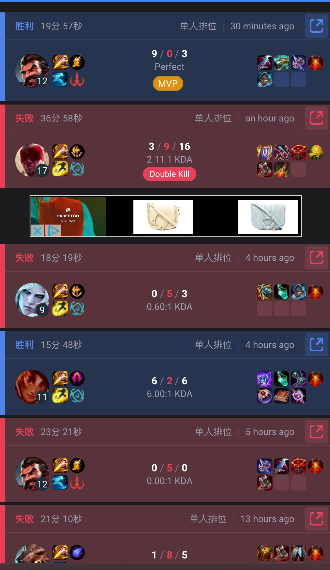The height and width of the screenshot is (570, 330).
Task: Open external link for 23分 21秒 match
Action: click(316, 432)
